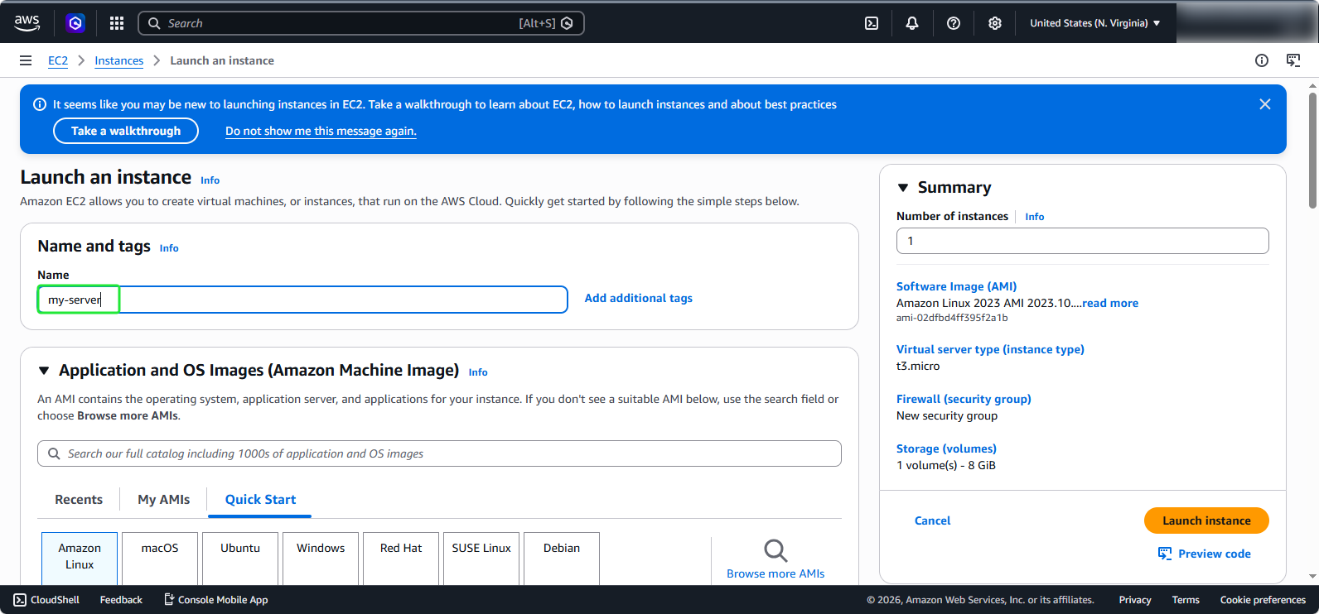The height and width of the screenshot is (614, 1319).
Task: Click the Preview code icon
Action: [1165, 554]
